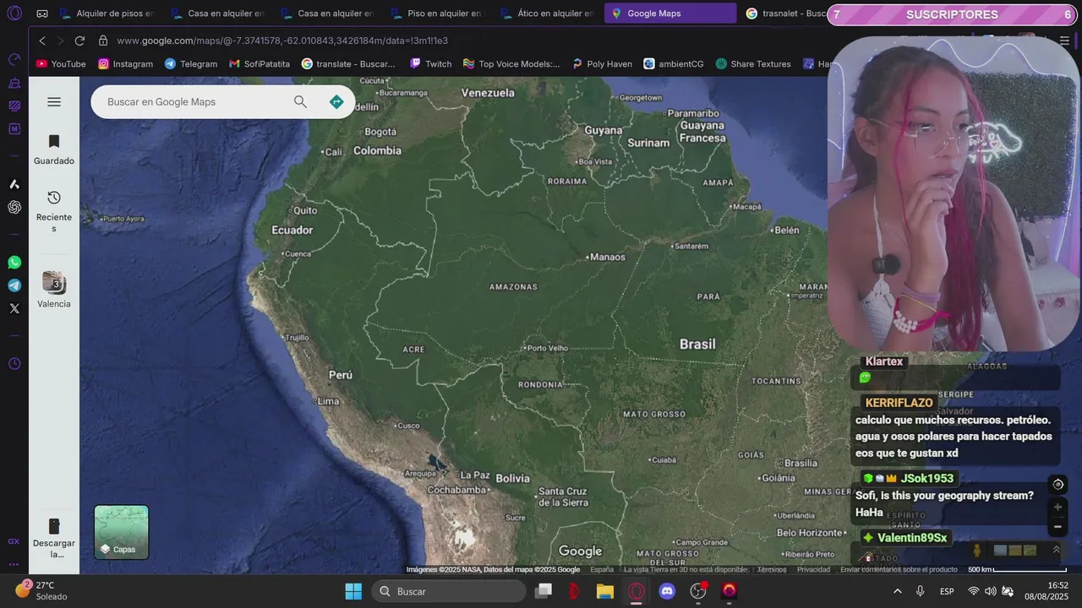Click the Privacidad link in map footer

813,569
